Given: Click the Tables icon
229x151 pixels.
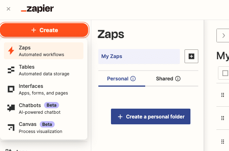Looking at the screenshot, I should click(x=11, y=70).
